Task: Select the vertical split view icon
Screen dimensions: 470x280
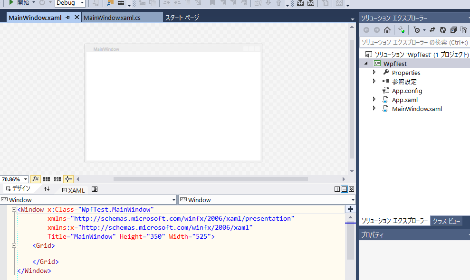Action: [337, 189]
